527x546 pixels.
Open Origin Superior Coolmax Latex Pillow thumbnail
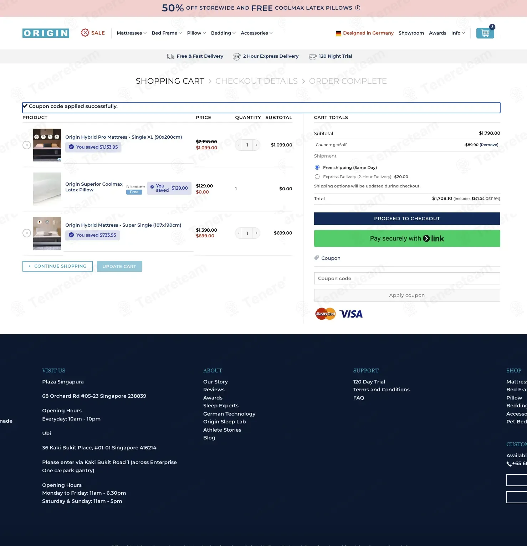pyautogui.click(x=47, y=189)
